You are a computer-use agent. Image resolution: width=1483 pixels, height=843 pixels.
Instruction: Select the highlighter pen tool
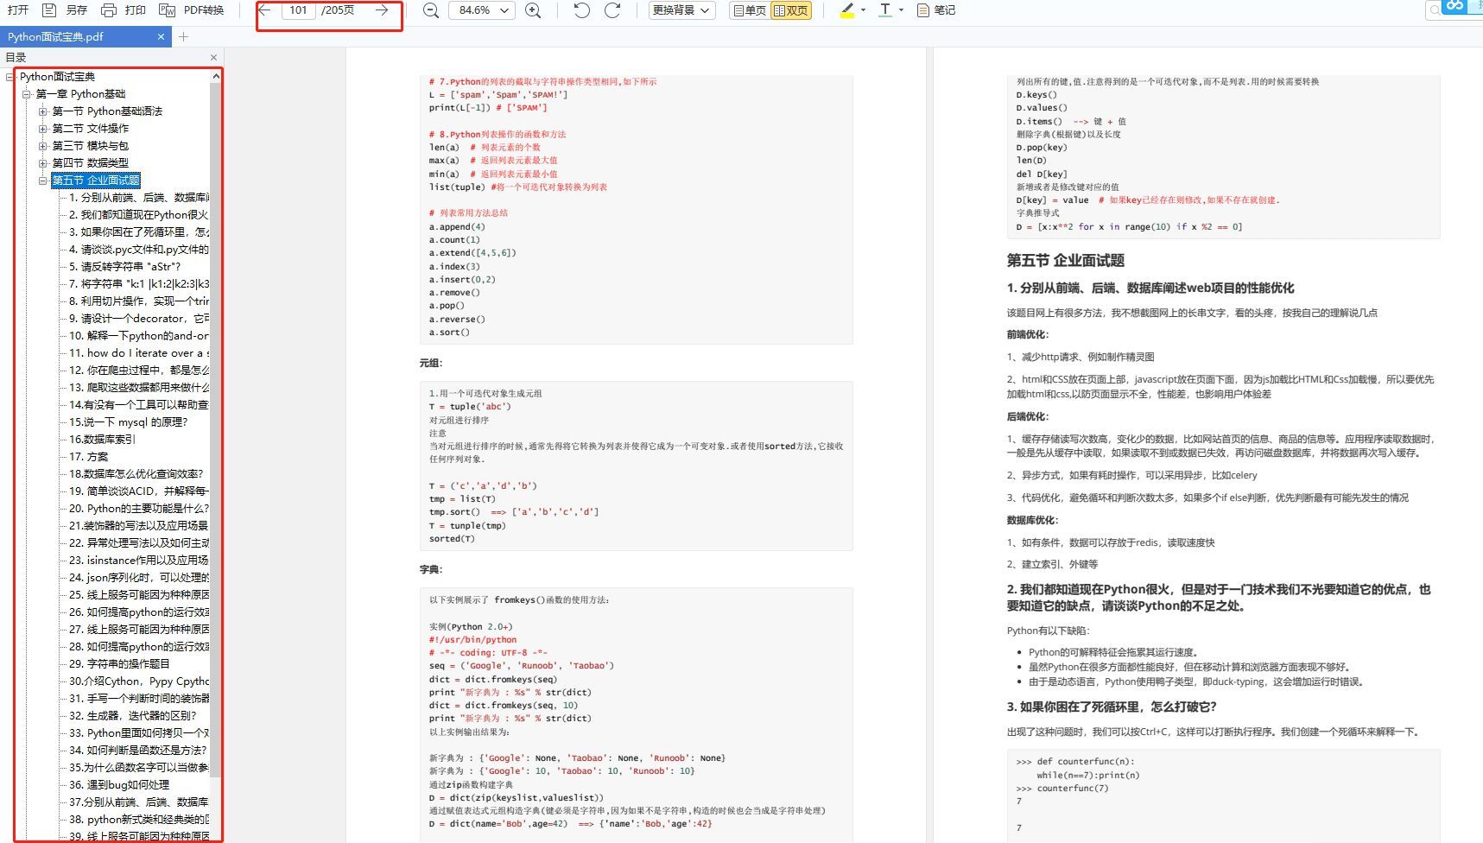coord(846,10)
